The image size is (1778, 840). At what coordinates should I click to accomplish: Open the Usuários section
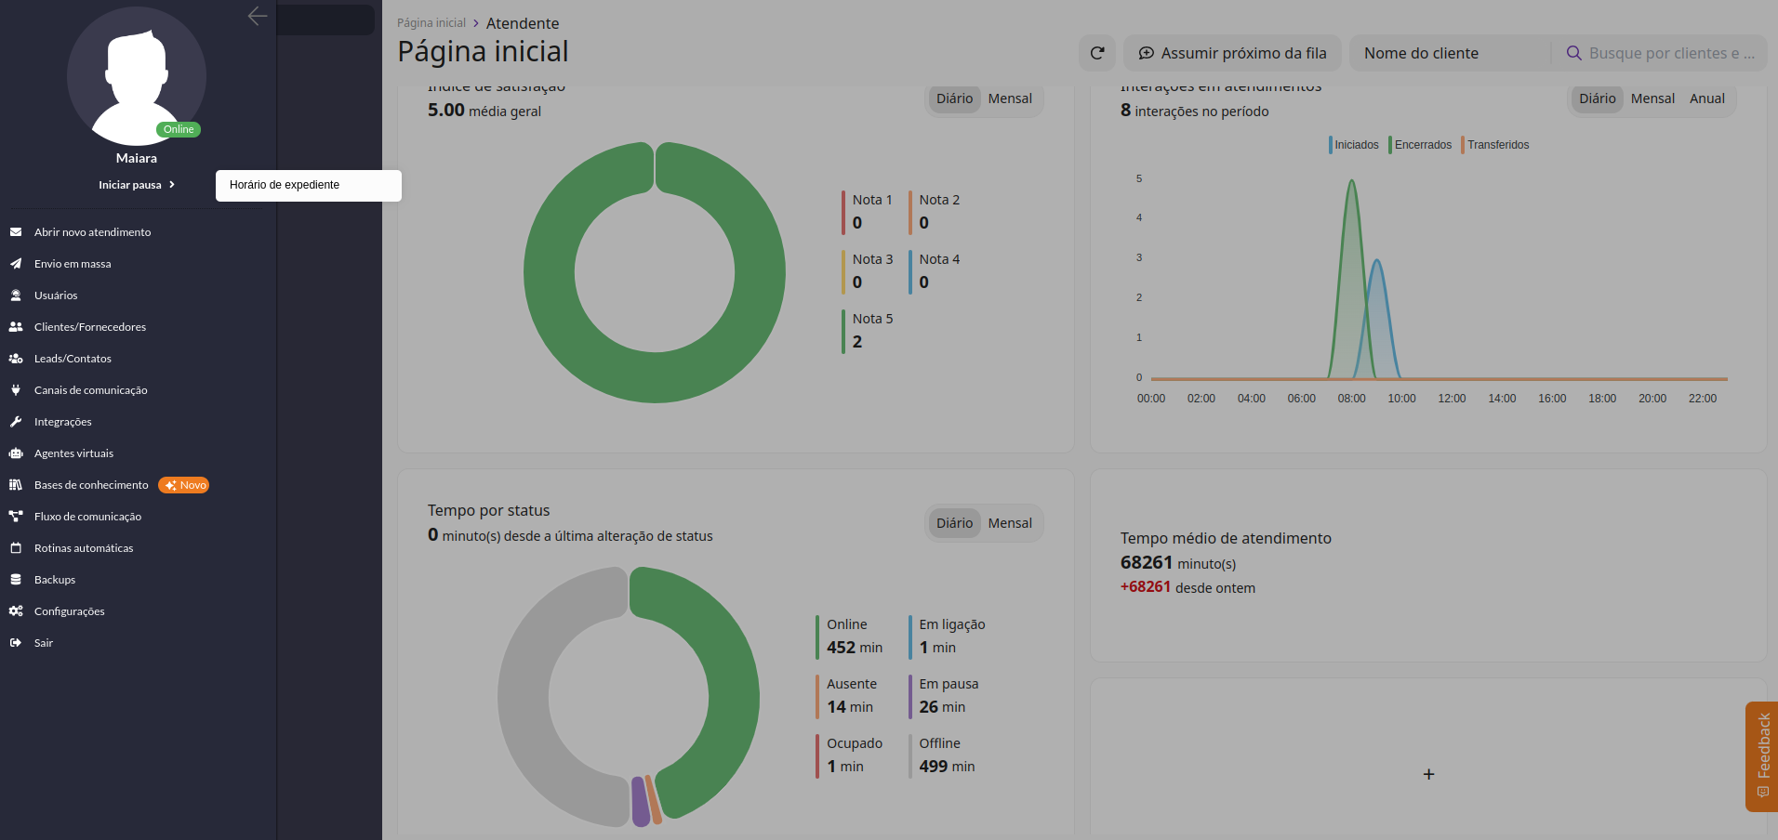56,295
